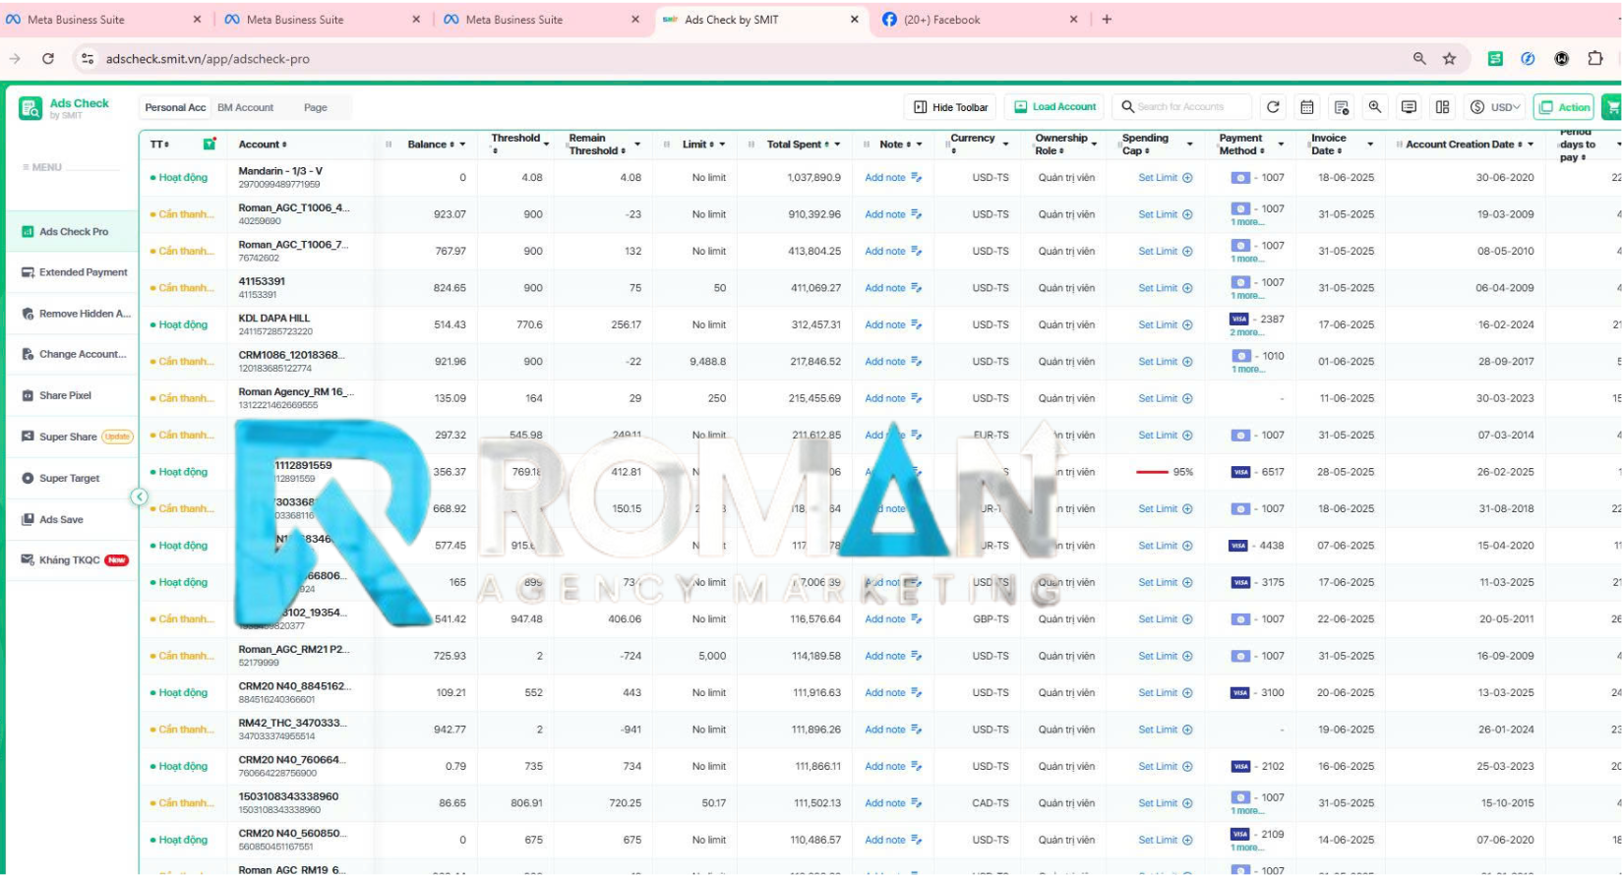Click the zoom magnifier icon in the toolbar
1622x877 pixels.
point(1375,107)
